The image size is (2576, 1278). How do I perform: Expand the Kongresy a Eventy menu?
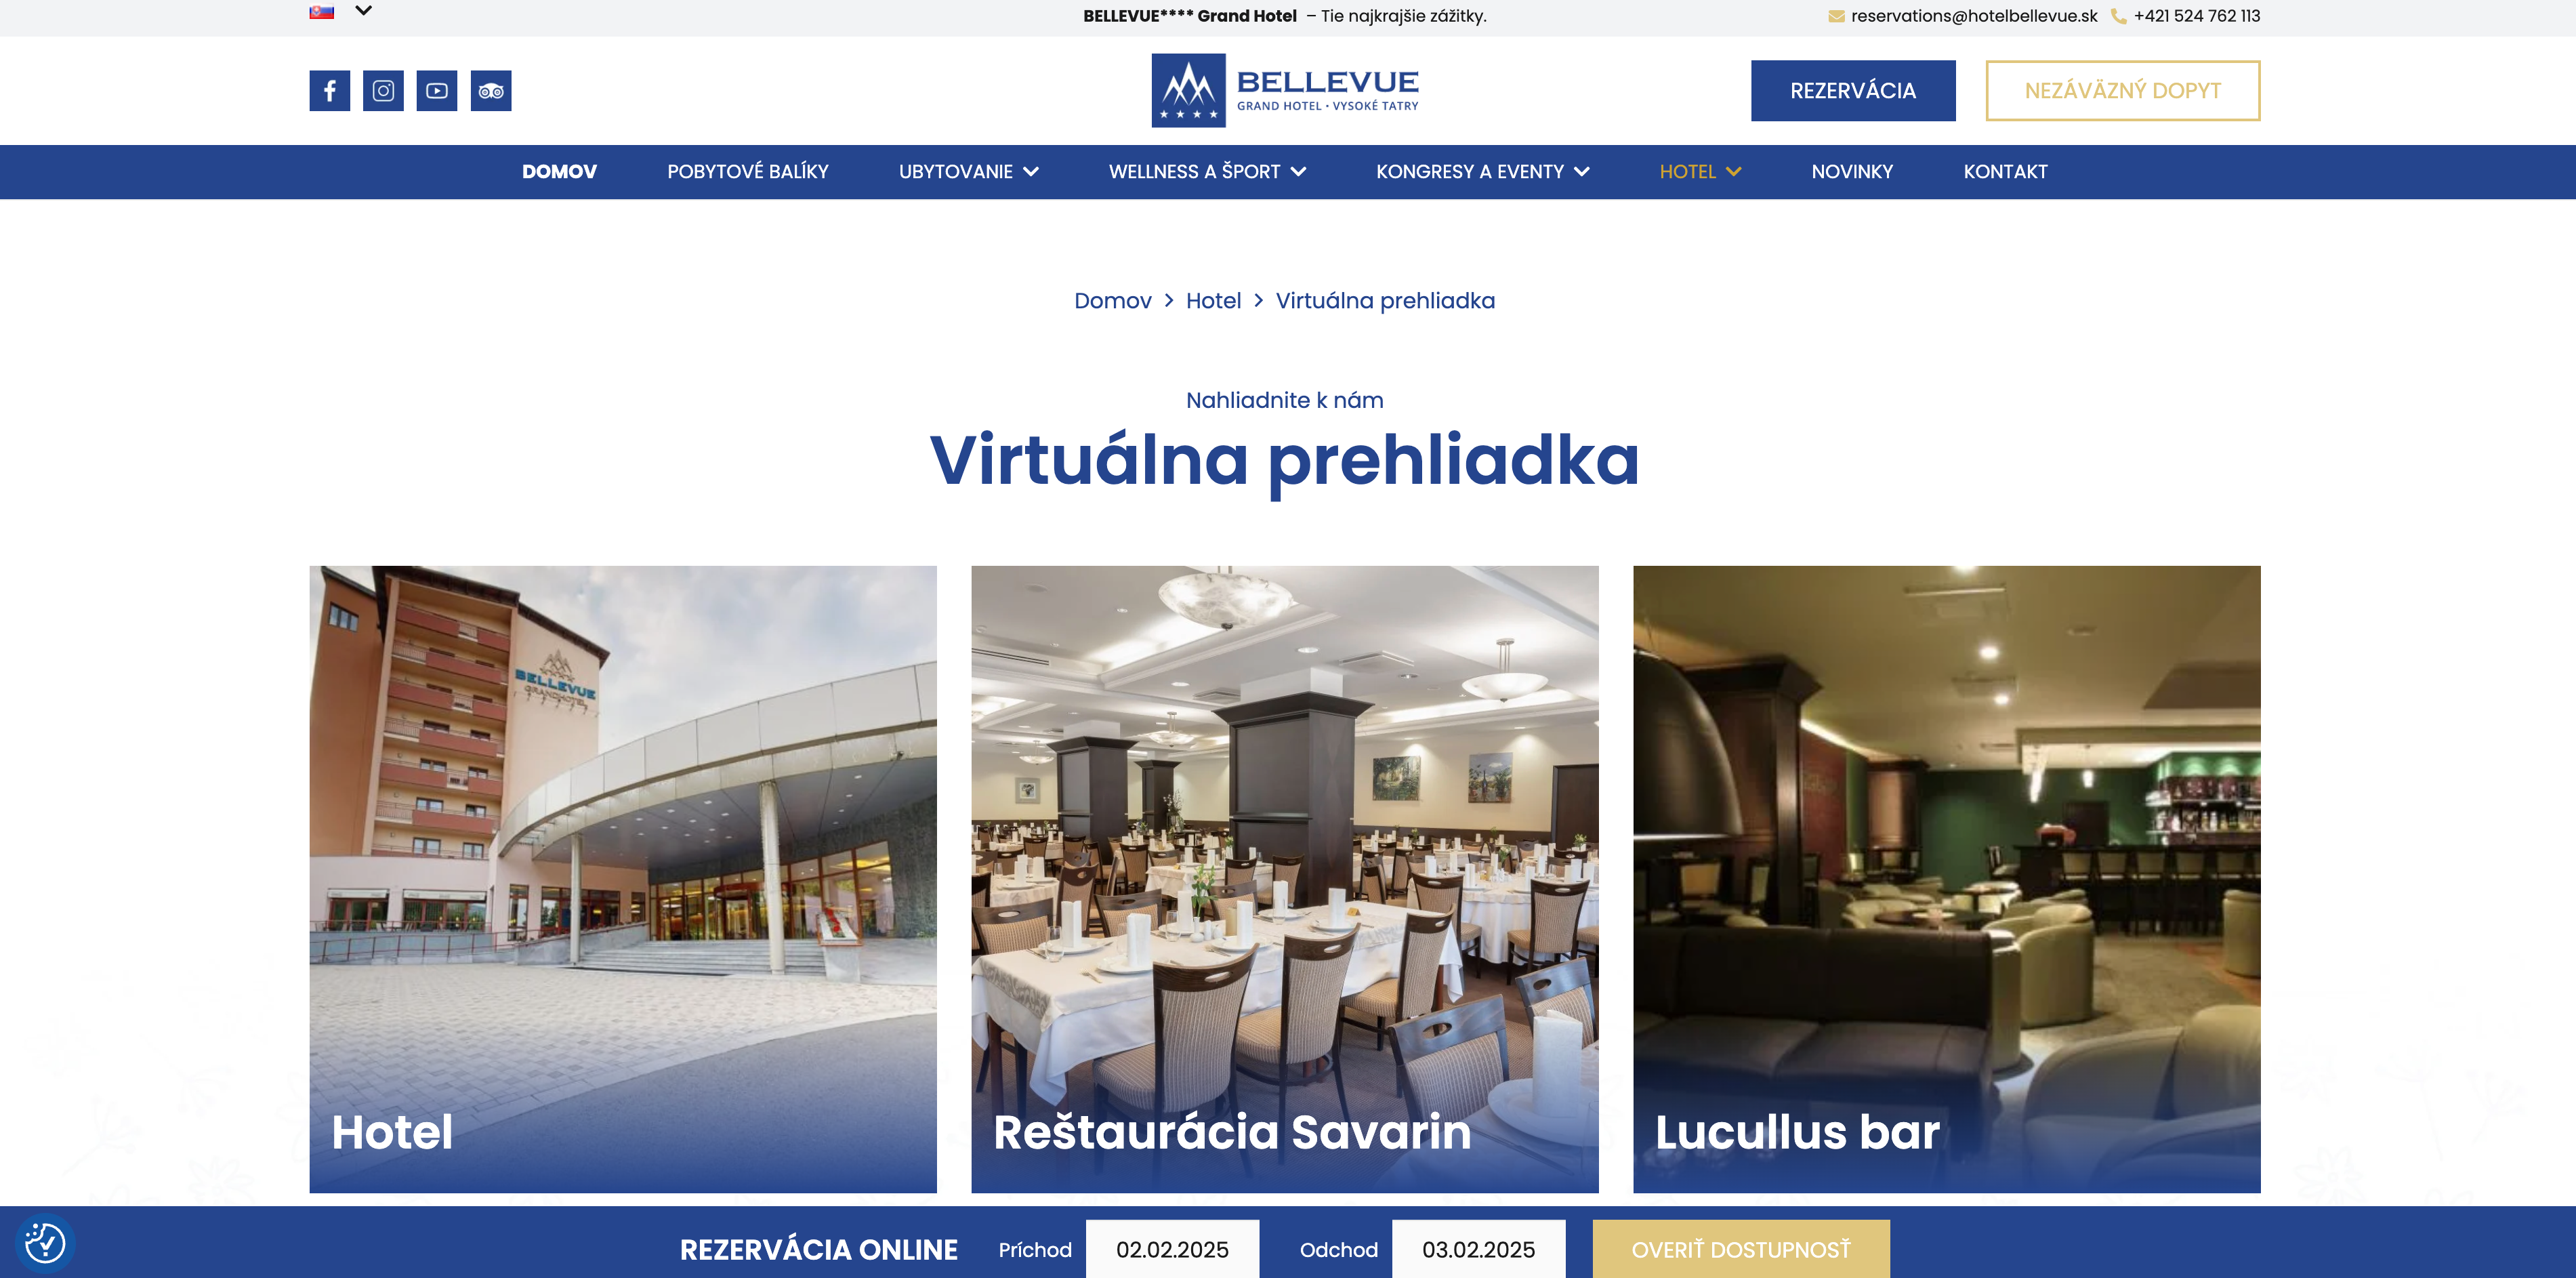[1482, 172]
